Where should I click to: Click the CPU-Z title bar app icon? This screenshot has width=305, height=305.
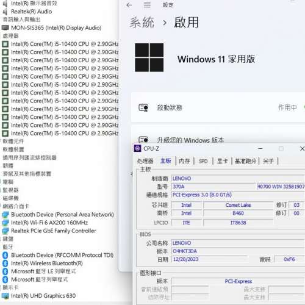click(137, 149)
